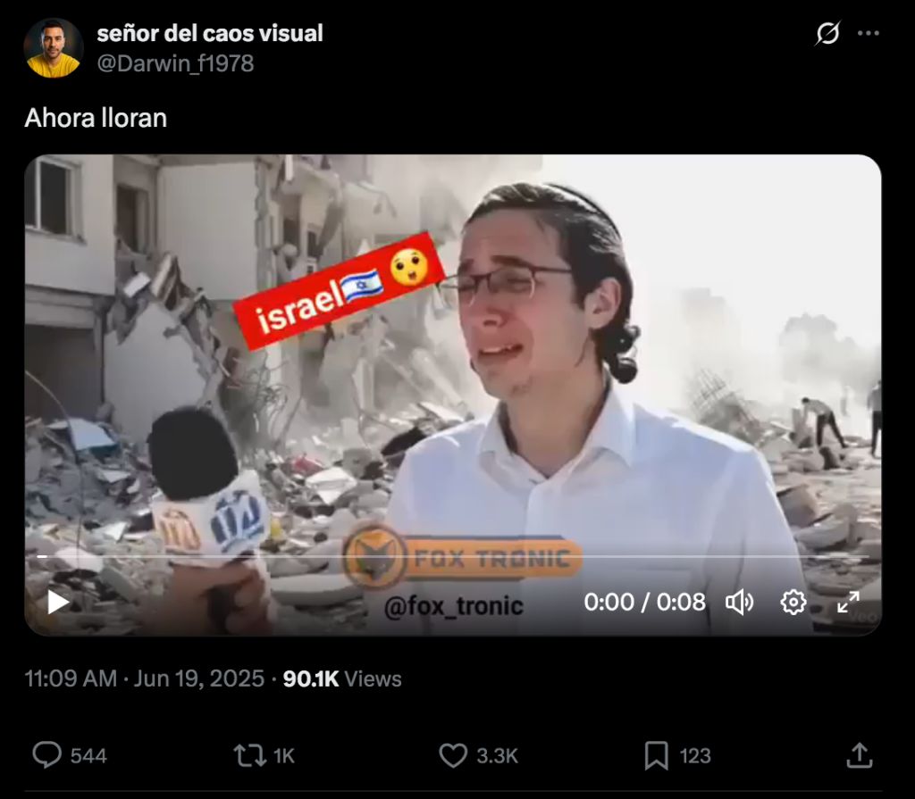The image size is (915, 799).
Task: Like the post with heart icon
Action: [453, 755]
